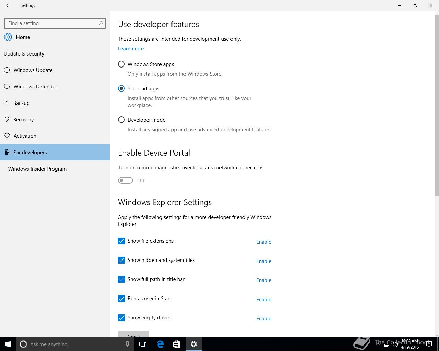The image size is (439, 351).
Task: Click the Backup arrow icon
Action: pyautogui.click(x=7, y=103)
